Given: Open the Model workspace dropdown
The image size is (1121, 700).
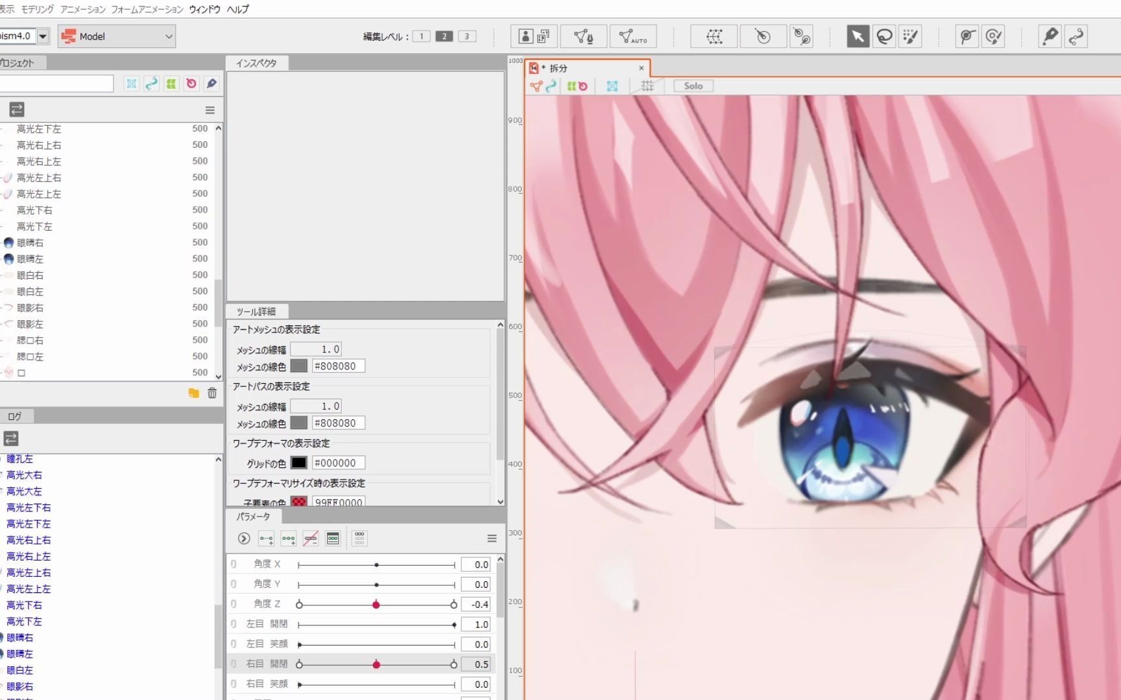Looking at the screenshot, I should pyautogui.click(x=117, y=36).
